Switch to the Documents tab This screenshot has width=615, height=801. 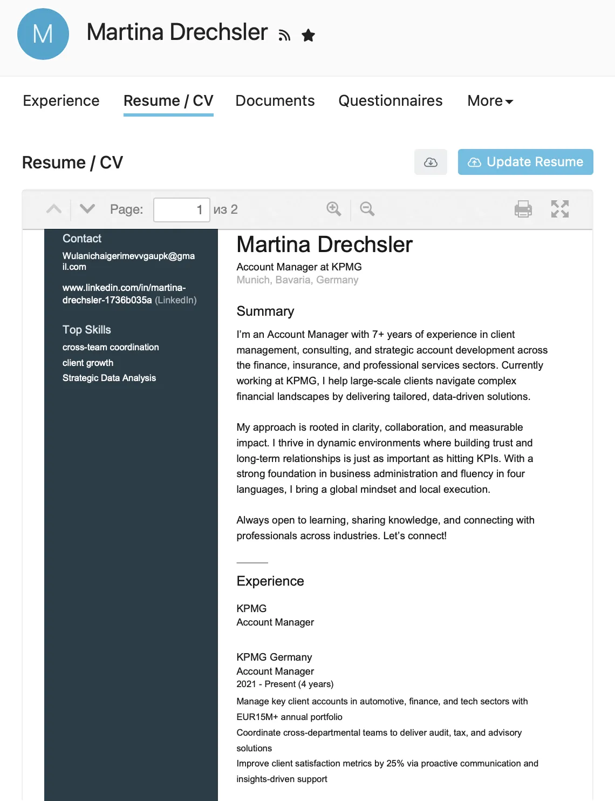(275, 101)
